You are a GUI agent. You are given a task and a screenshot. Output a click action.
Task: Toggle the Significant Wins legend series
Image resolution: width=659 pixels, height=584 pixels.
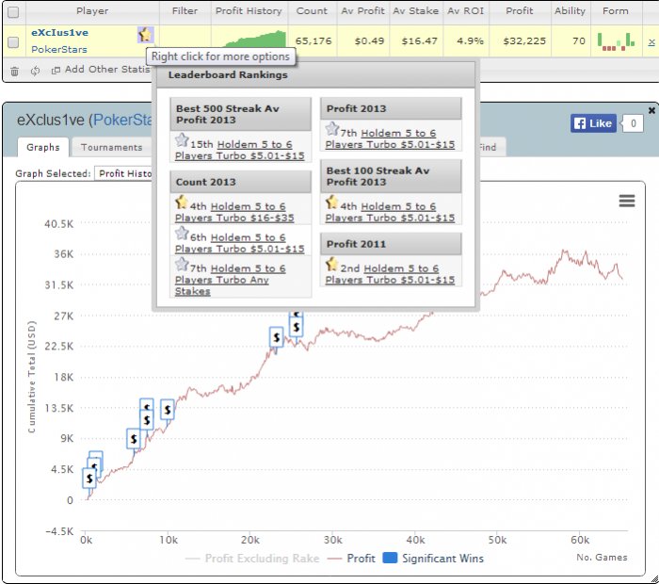click(433, 559)
